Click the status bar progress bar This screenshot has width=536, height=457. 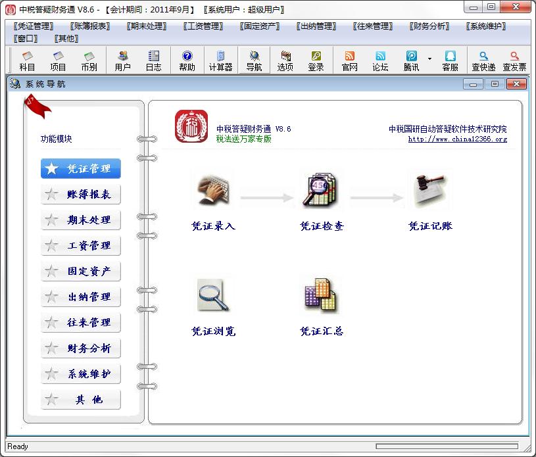click(447, 446)
